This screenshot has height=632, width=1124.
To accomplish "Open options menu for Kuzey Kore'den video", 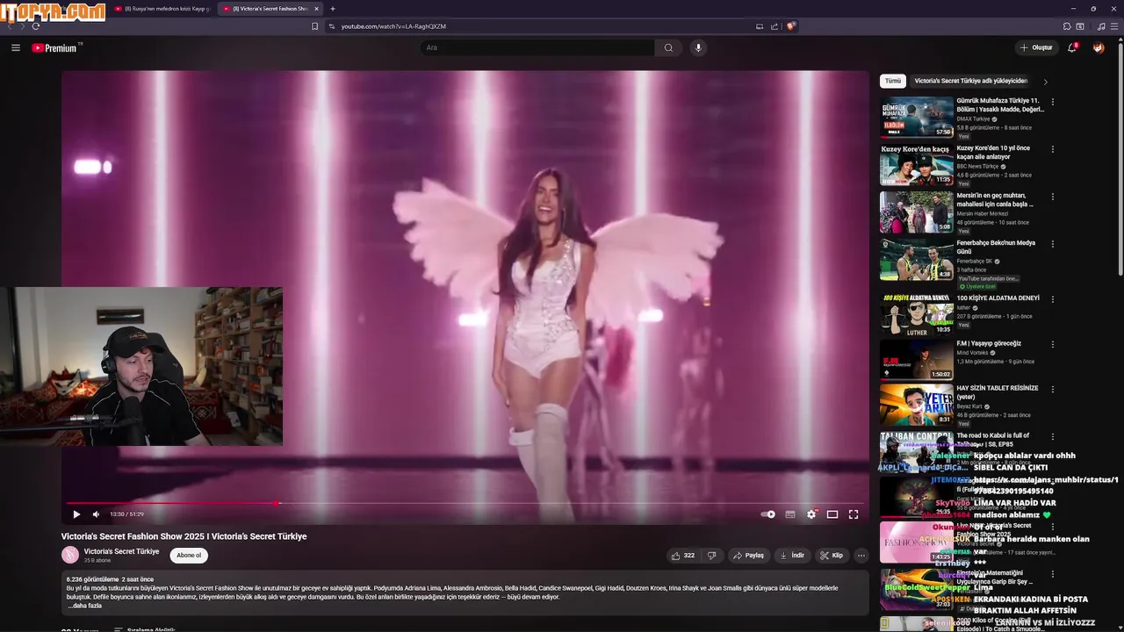I will 1053,149.
